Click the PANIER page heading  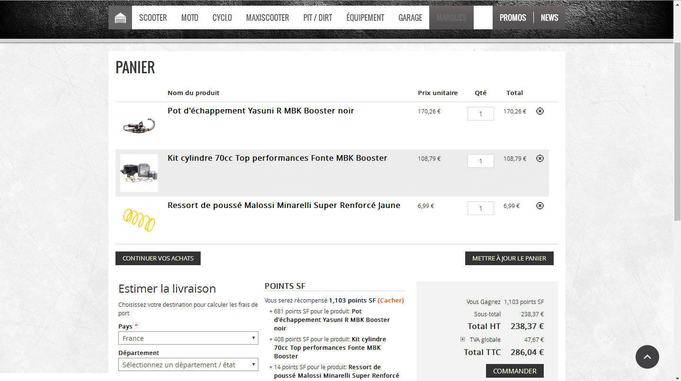point(135,67)
